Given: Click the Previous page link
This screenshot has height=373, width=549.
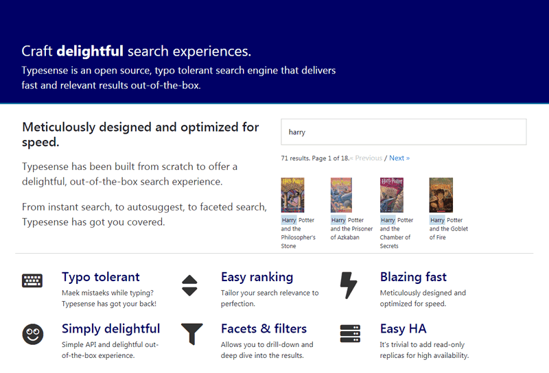Looking at the screenshot, I should coord(367,158).
